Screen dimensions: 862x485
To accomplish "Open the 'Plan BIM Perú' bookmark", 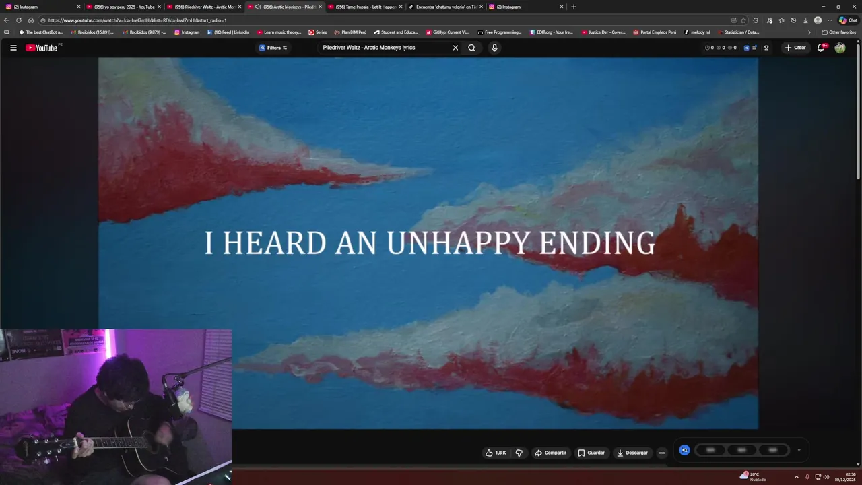I will pos(350,32).
